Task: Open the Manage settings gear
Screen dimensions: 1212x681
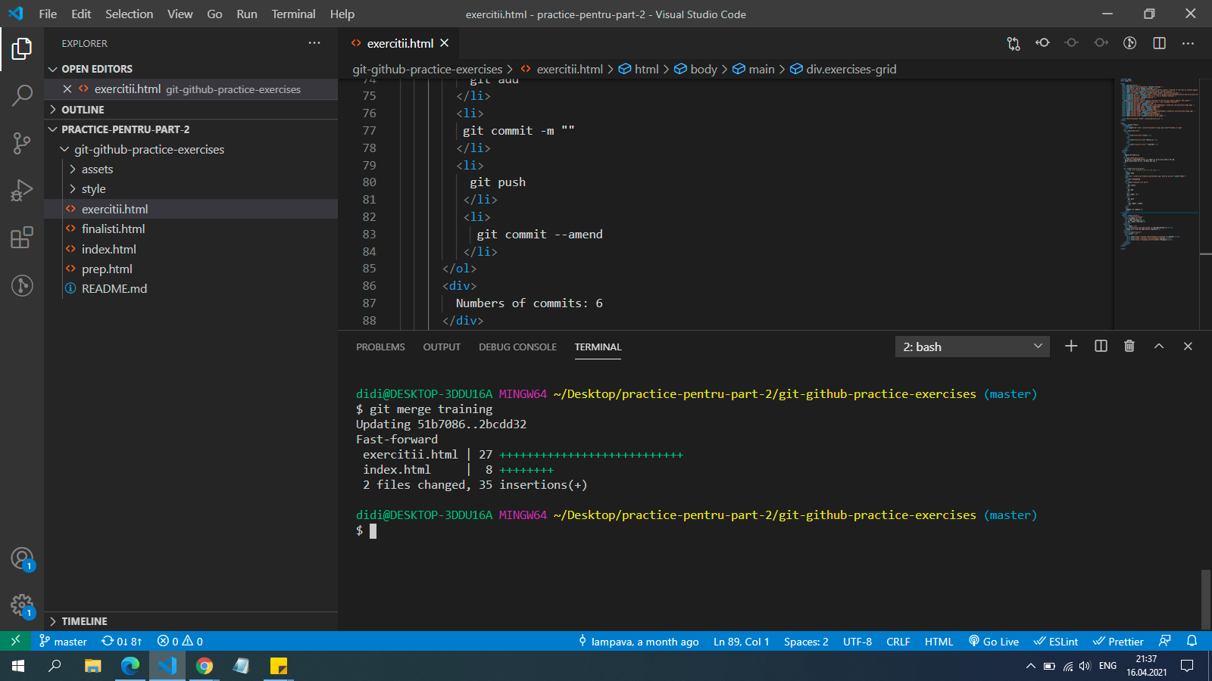Action: (x=22, y=605)
